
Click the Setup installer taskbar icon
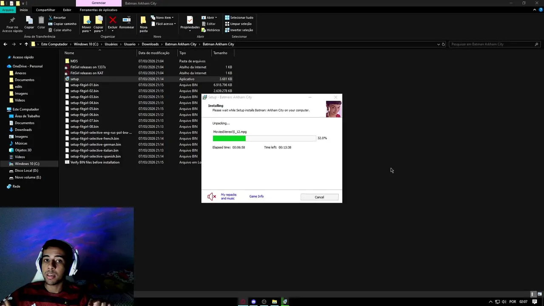285,302
